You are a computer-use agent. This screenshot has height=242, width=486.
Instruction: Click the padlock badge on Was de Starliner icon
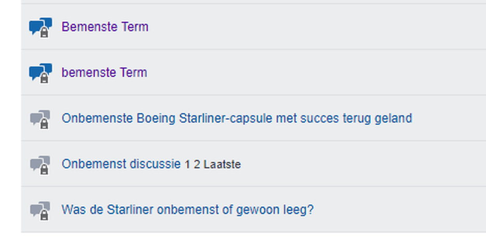tap(44, 216)
